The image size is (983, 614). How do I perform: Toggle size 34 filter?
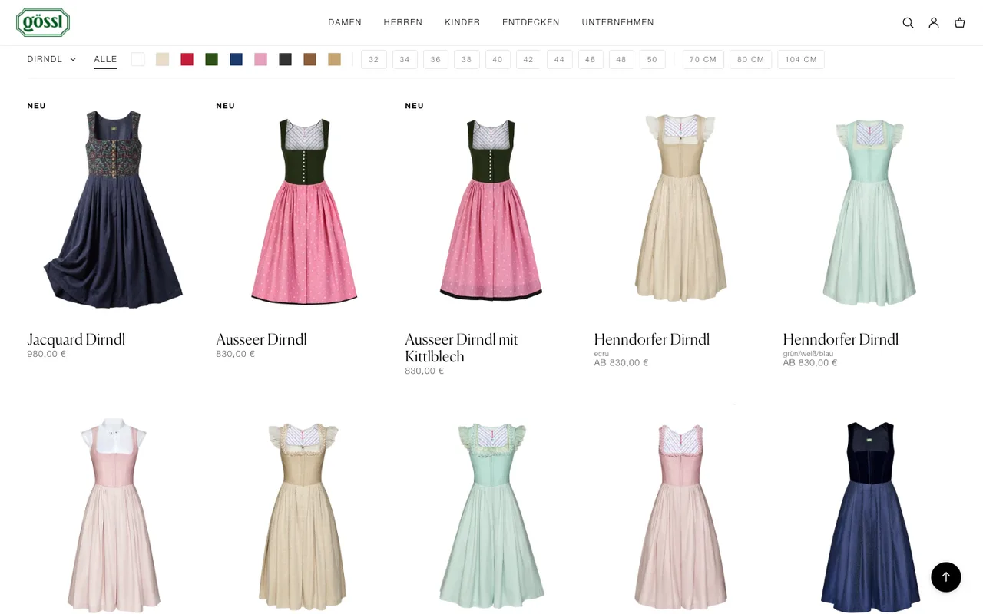(405, 59)
